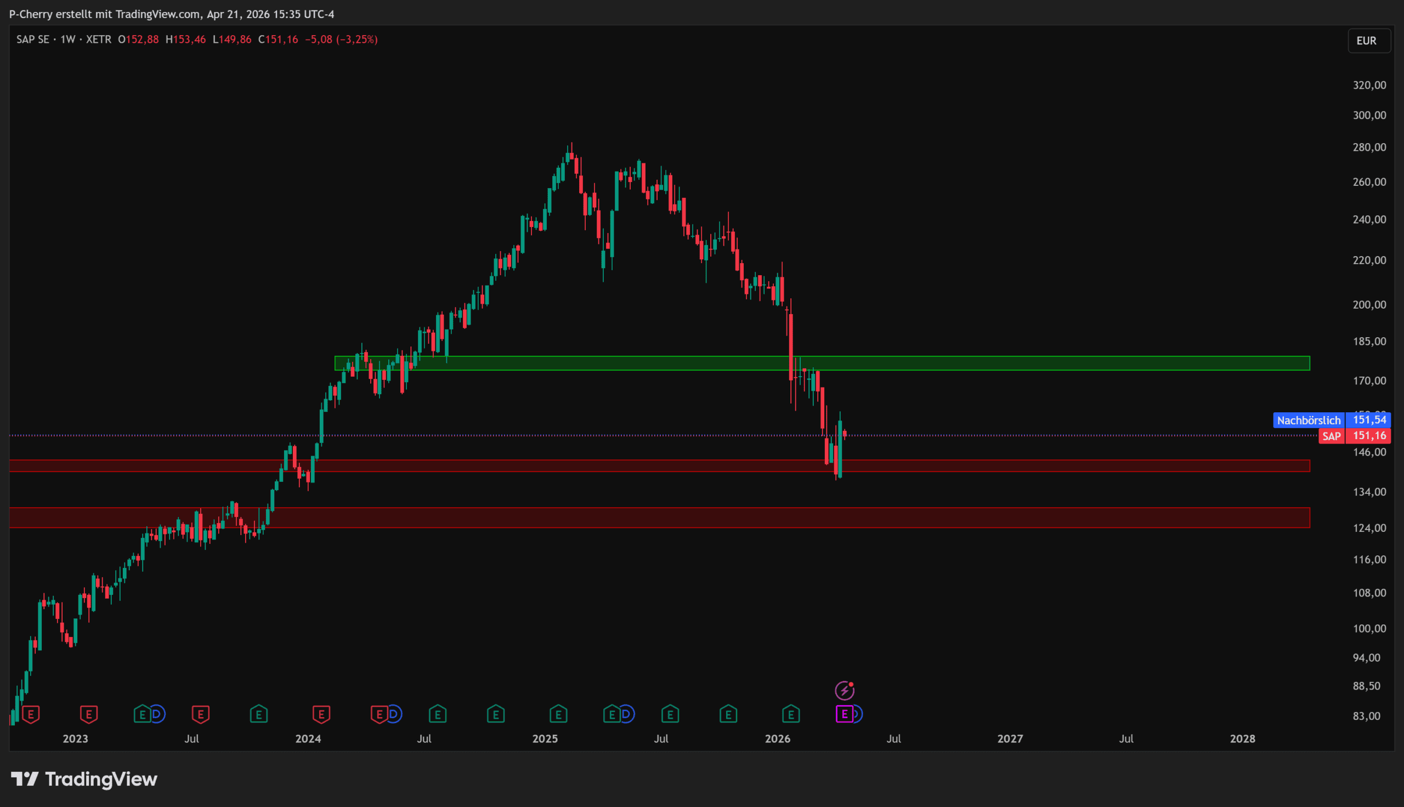Click green earnings marker at January 2026
Viewport: 1404px width, 807px height.
tap(790, 714)
